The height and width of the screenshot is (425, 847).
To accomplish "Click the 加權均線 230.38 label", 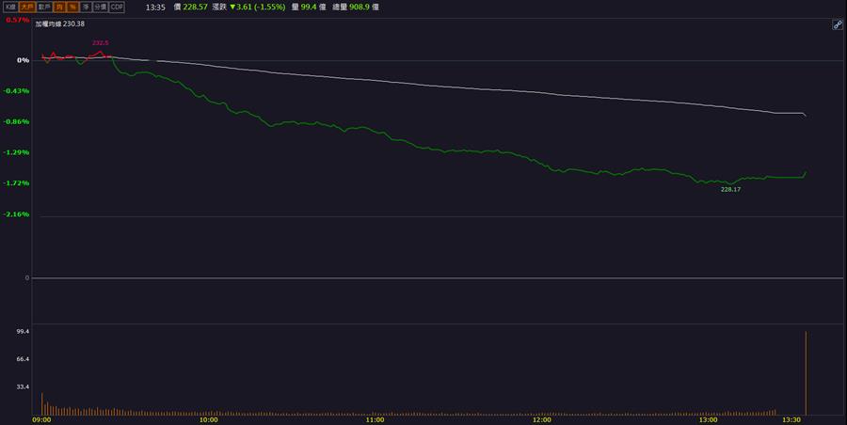I will [x=60, y=24].
